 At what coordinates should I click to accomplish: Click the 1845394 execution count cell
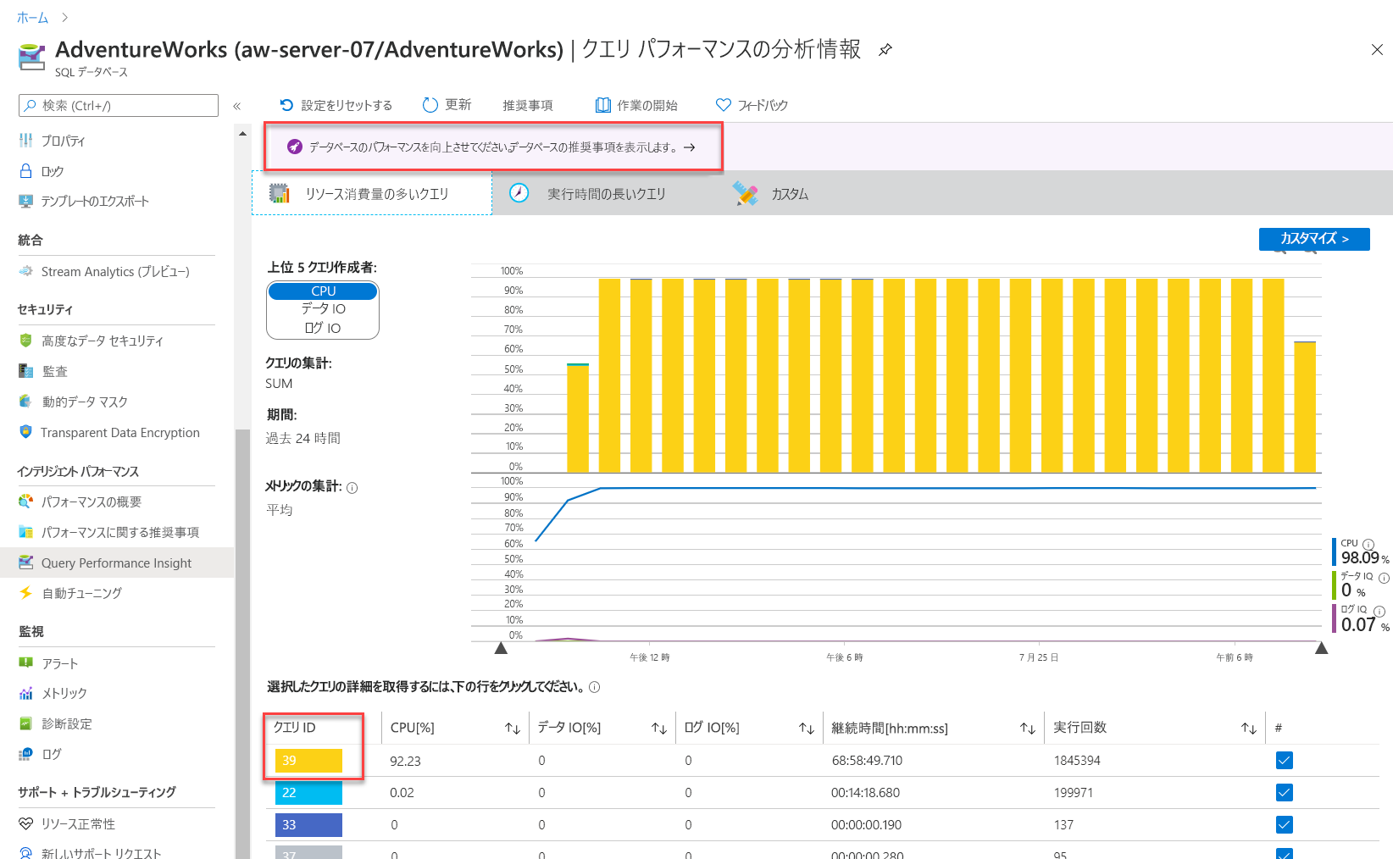coord(1077,761)
